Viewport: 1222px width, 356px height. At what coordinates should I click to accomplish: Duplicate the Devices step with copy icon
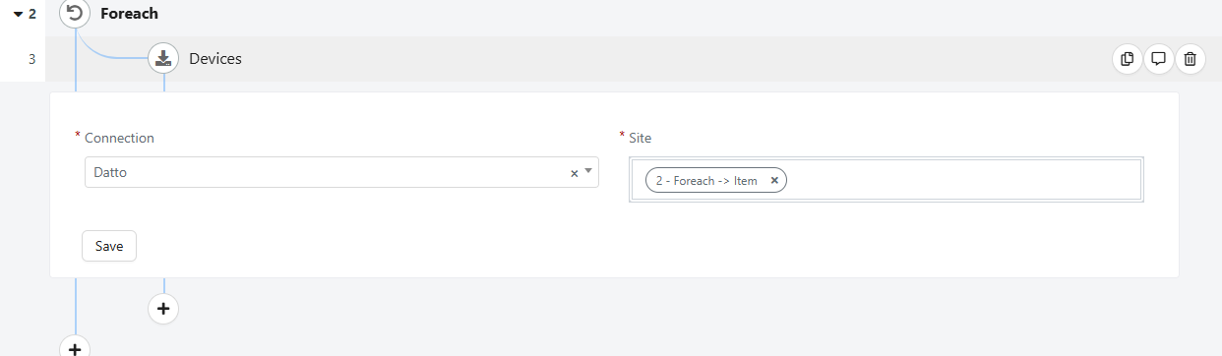pyautogui.click(x=1128, y=59)
